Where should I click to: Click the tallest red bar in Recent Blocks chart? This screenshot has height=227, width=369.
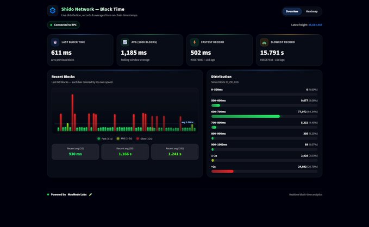click(x=72, y=112)
